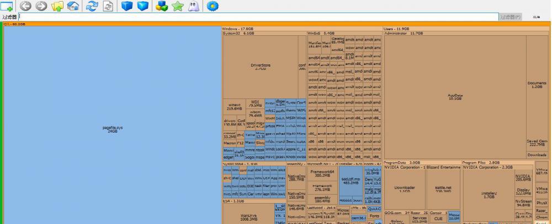Open a new view window icon
Screen dimensions: 552x224
click(7, 6)
